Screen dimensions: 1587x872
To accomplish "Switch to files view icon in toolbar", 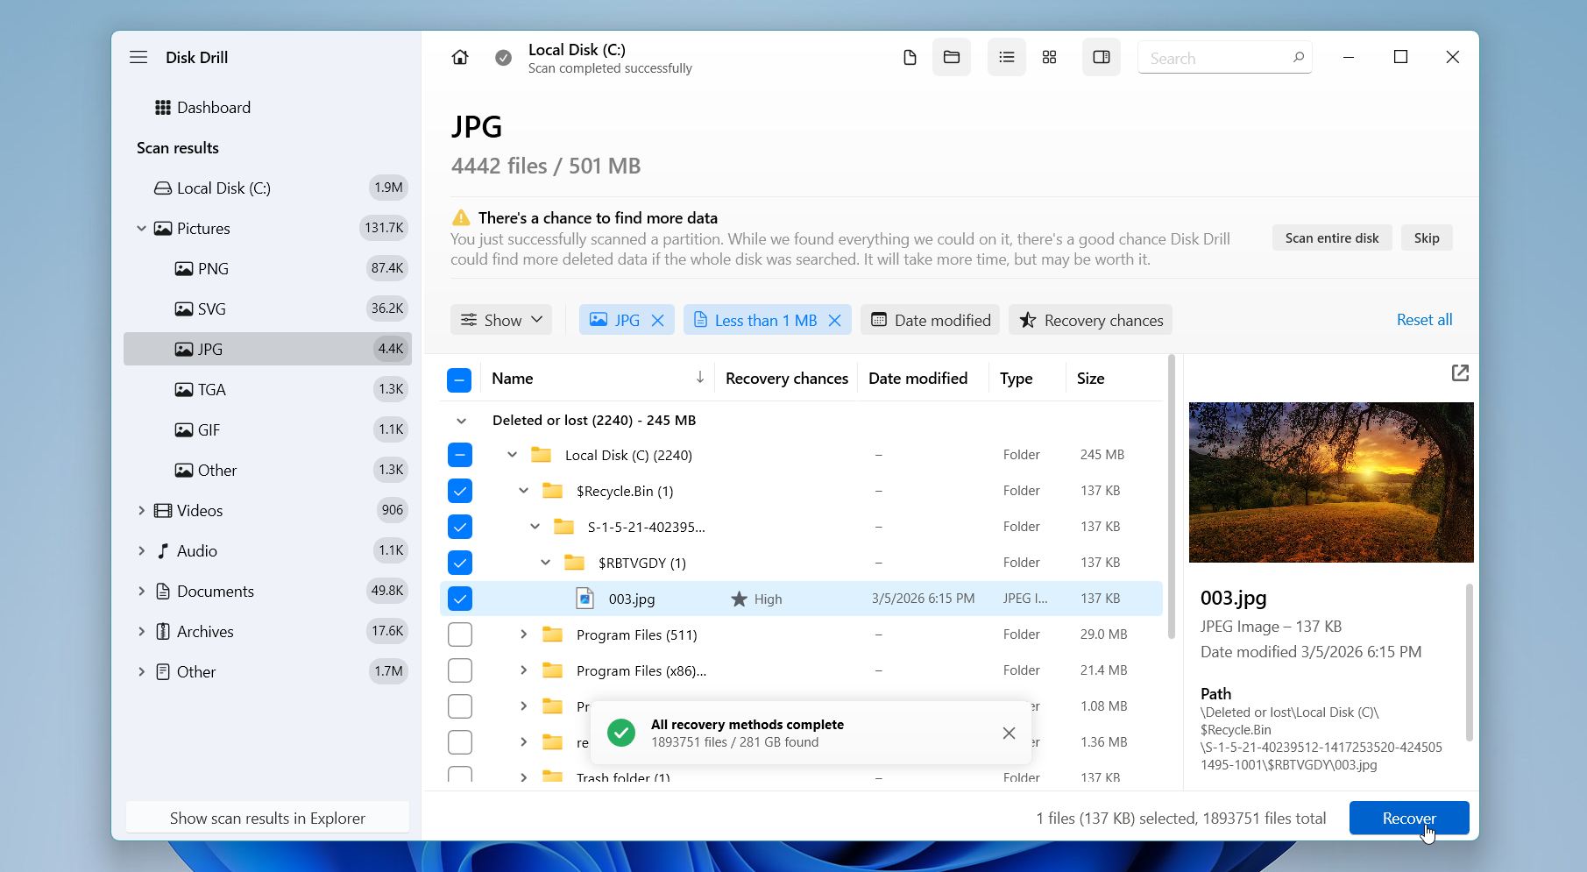I will point(910,58).
